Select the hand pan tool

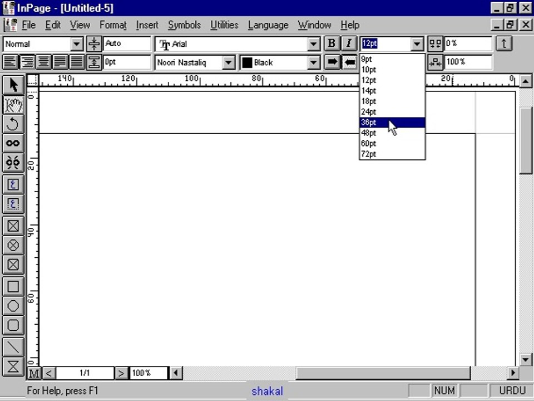(13, 104)
